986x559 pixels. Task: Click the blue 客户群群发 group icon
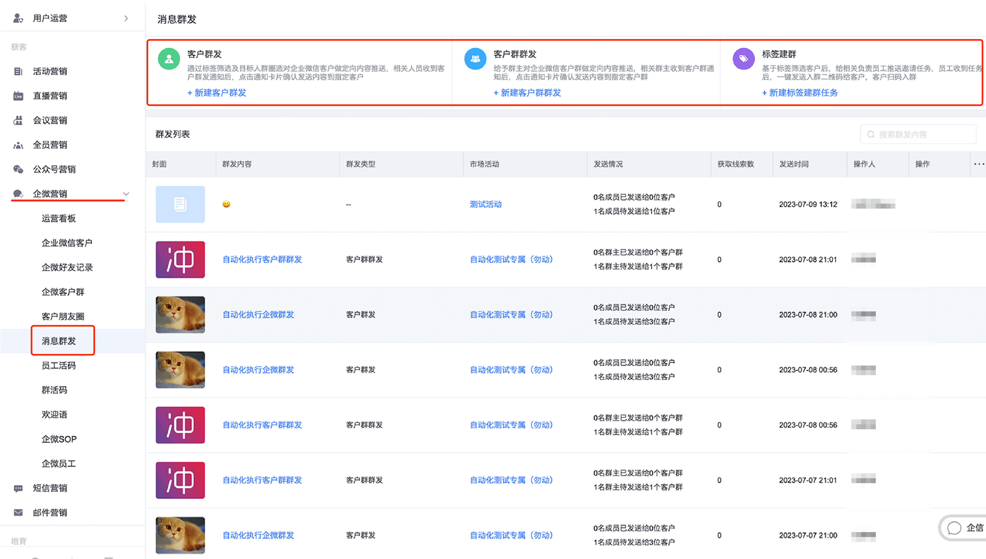pyautogui.click(x=475, y=59)
